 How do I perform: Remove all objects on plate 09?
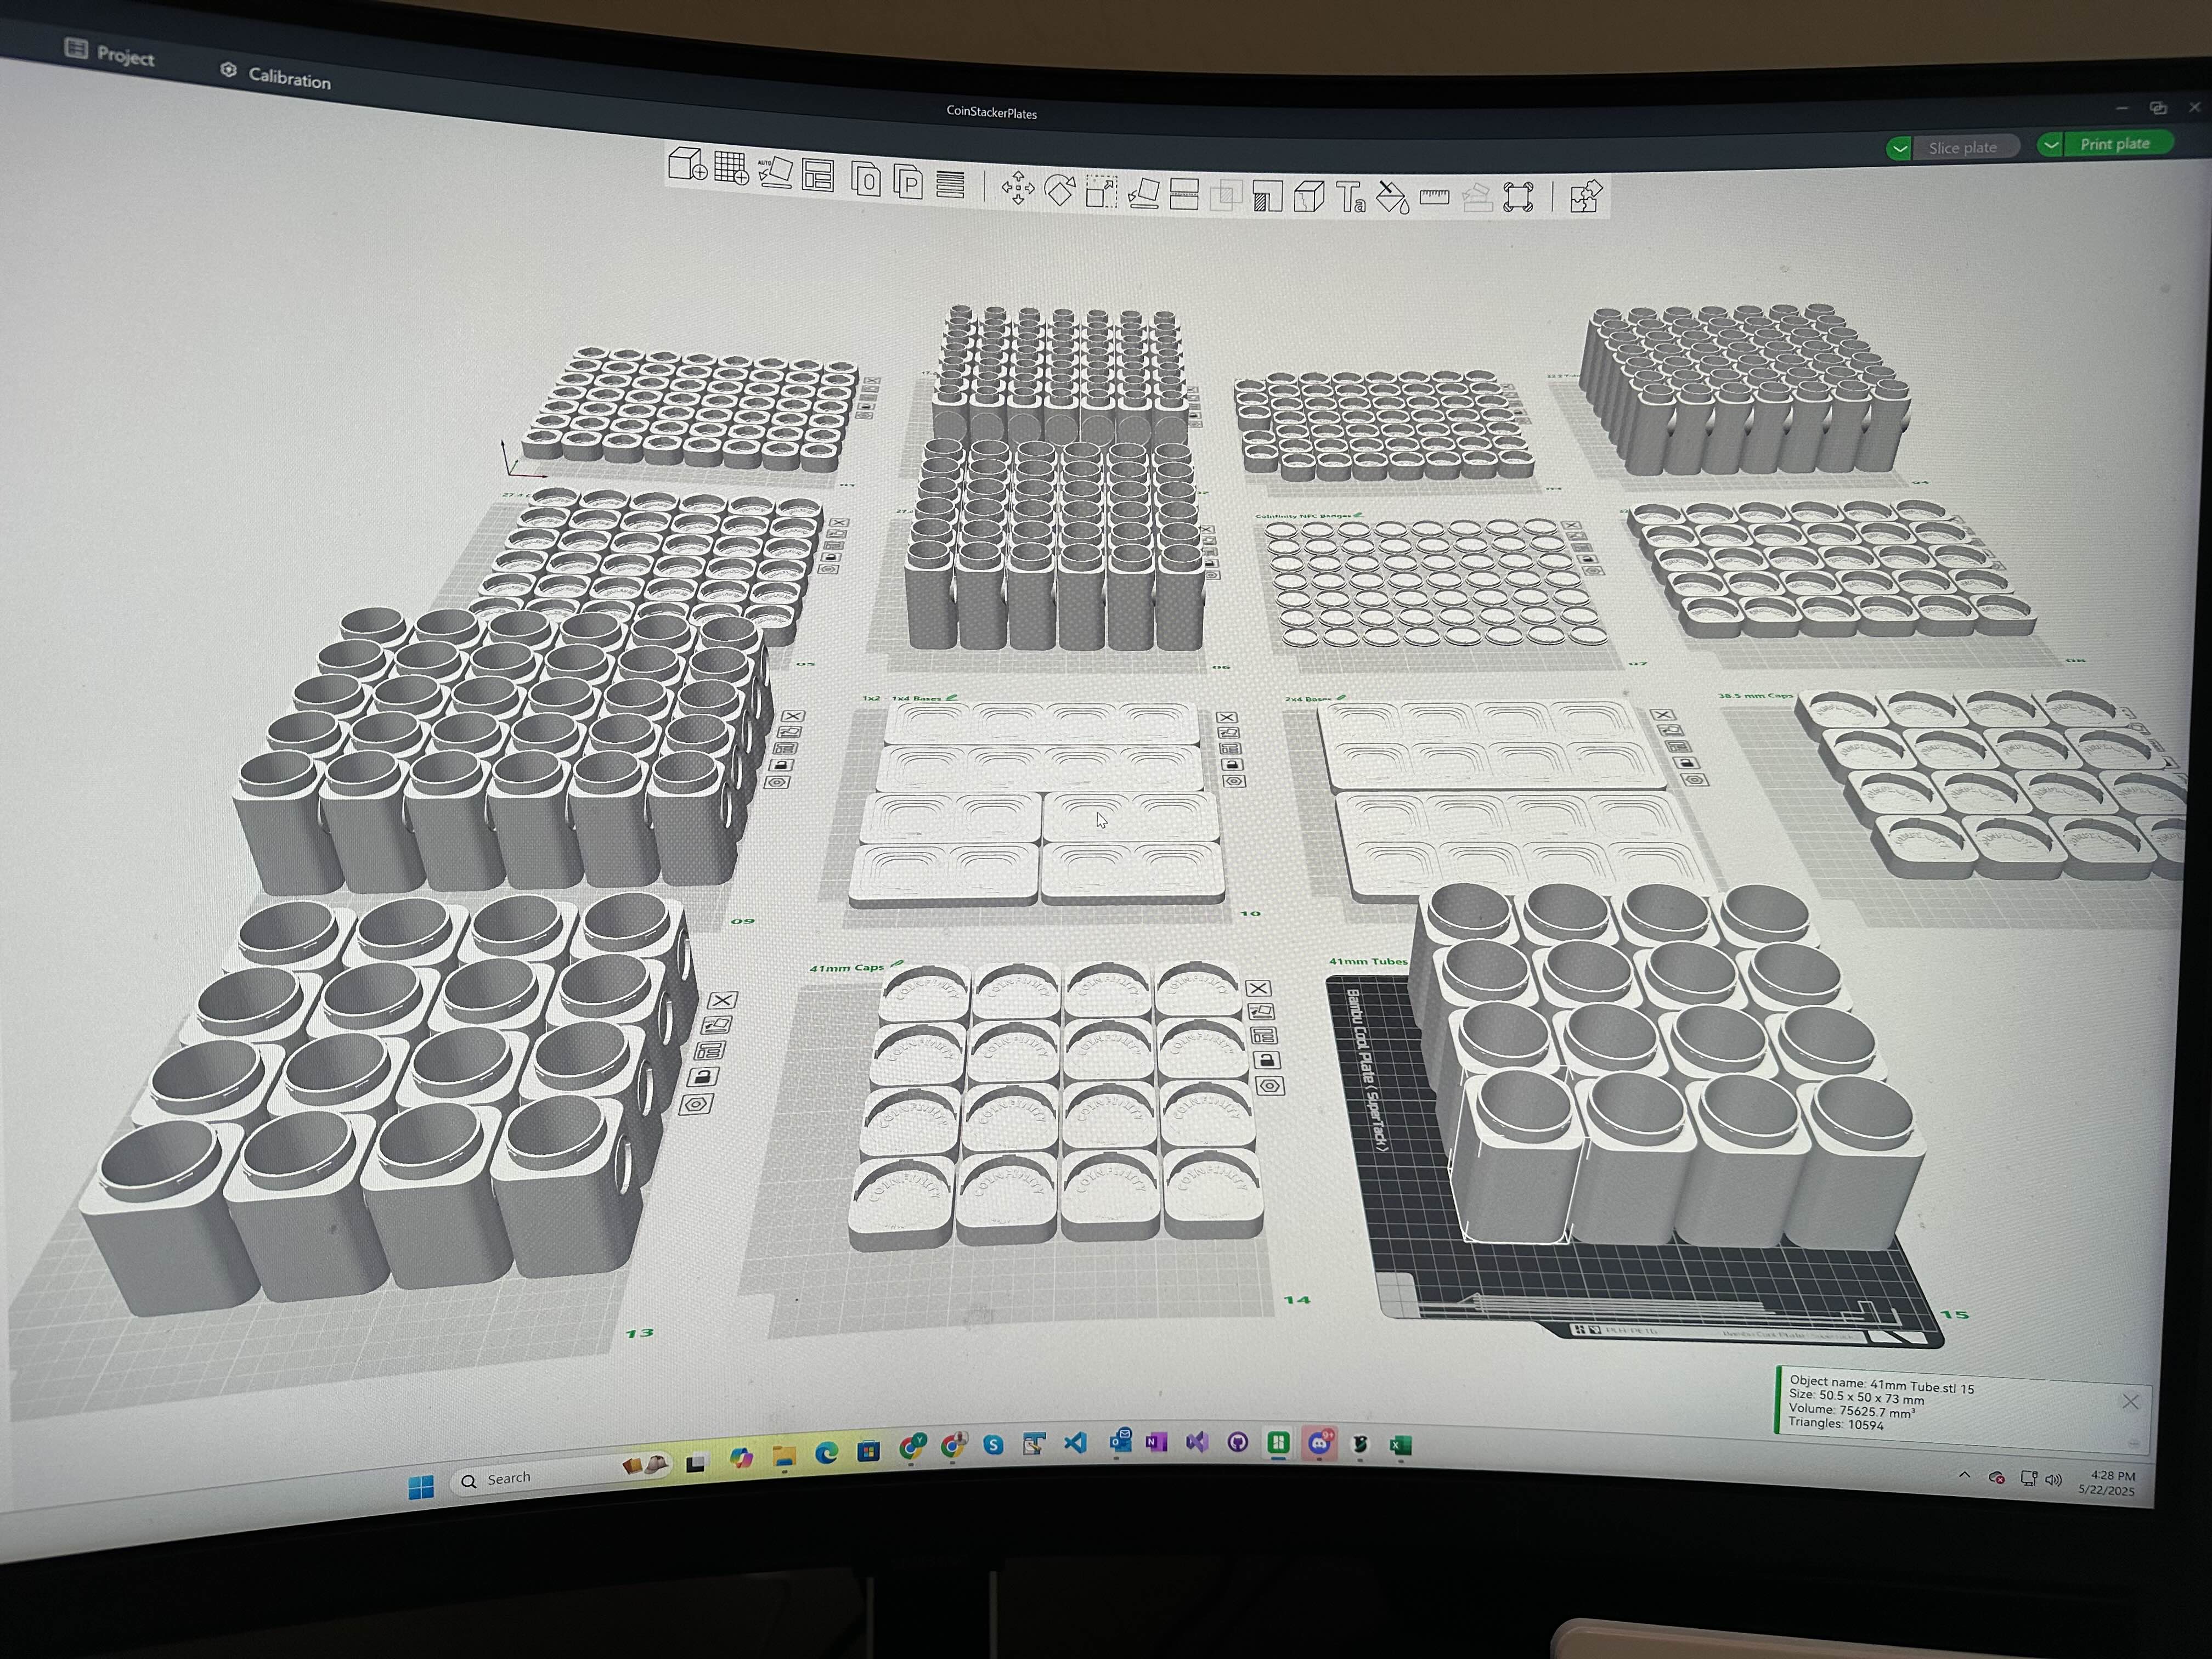(x=793, y=716)
